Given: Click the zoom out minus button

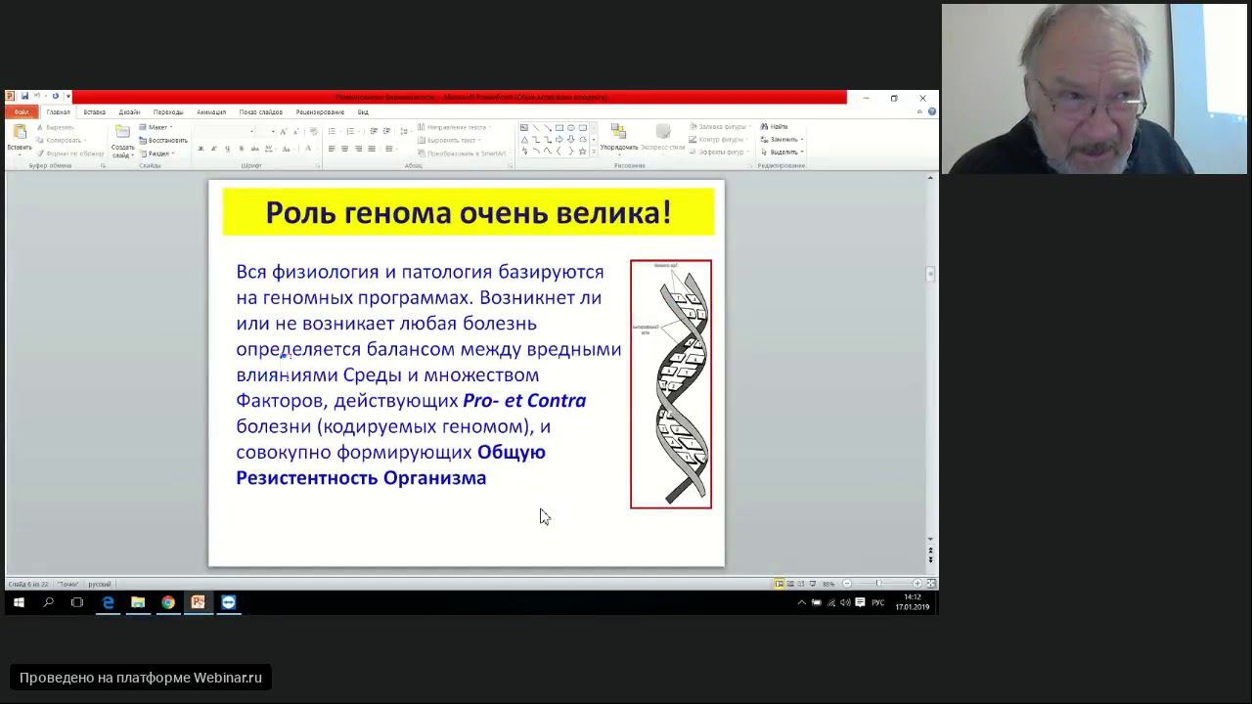Looking at the screenshot, I should (847, 584).
